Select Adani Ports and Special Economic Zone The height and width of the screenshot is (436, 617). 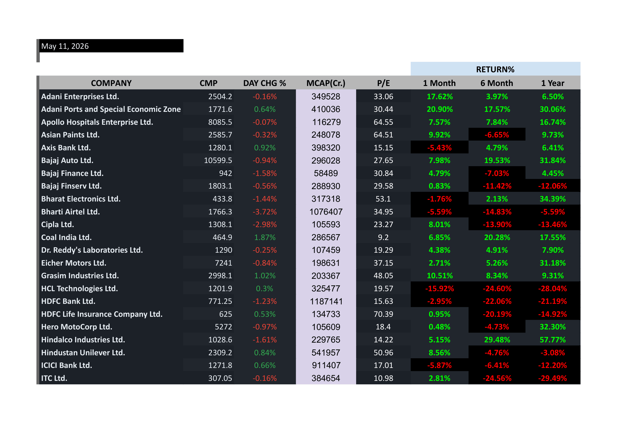[x=111, y=109]
